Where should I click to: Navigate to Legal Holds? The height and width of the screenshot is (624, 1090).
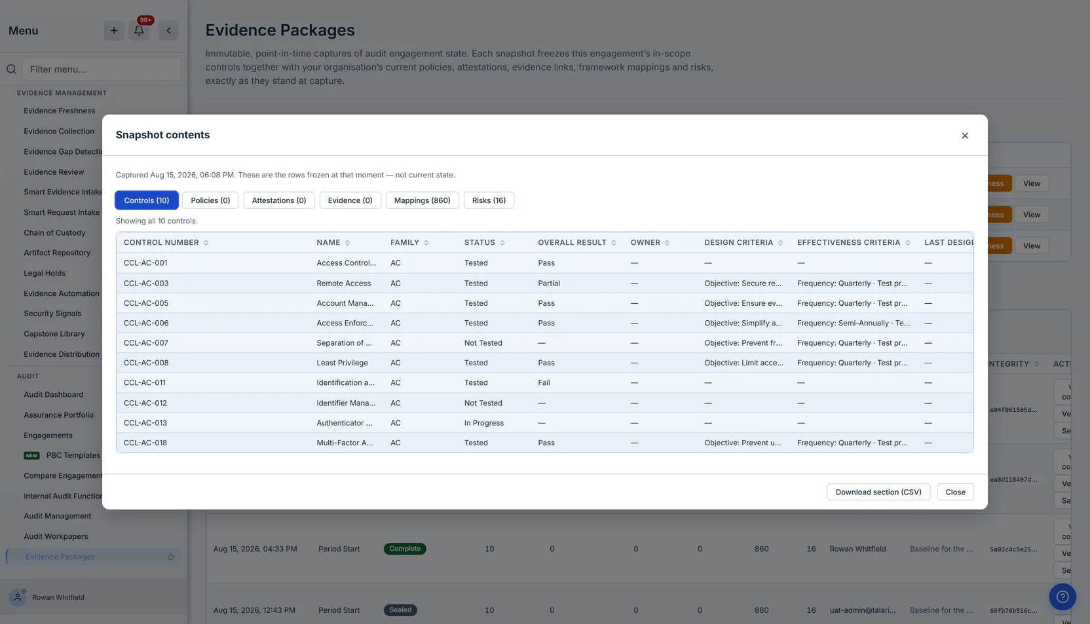pos(45,273)
